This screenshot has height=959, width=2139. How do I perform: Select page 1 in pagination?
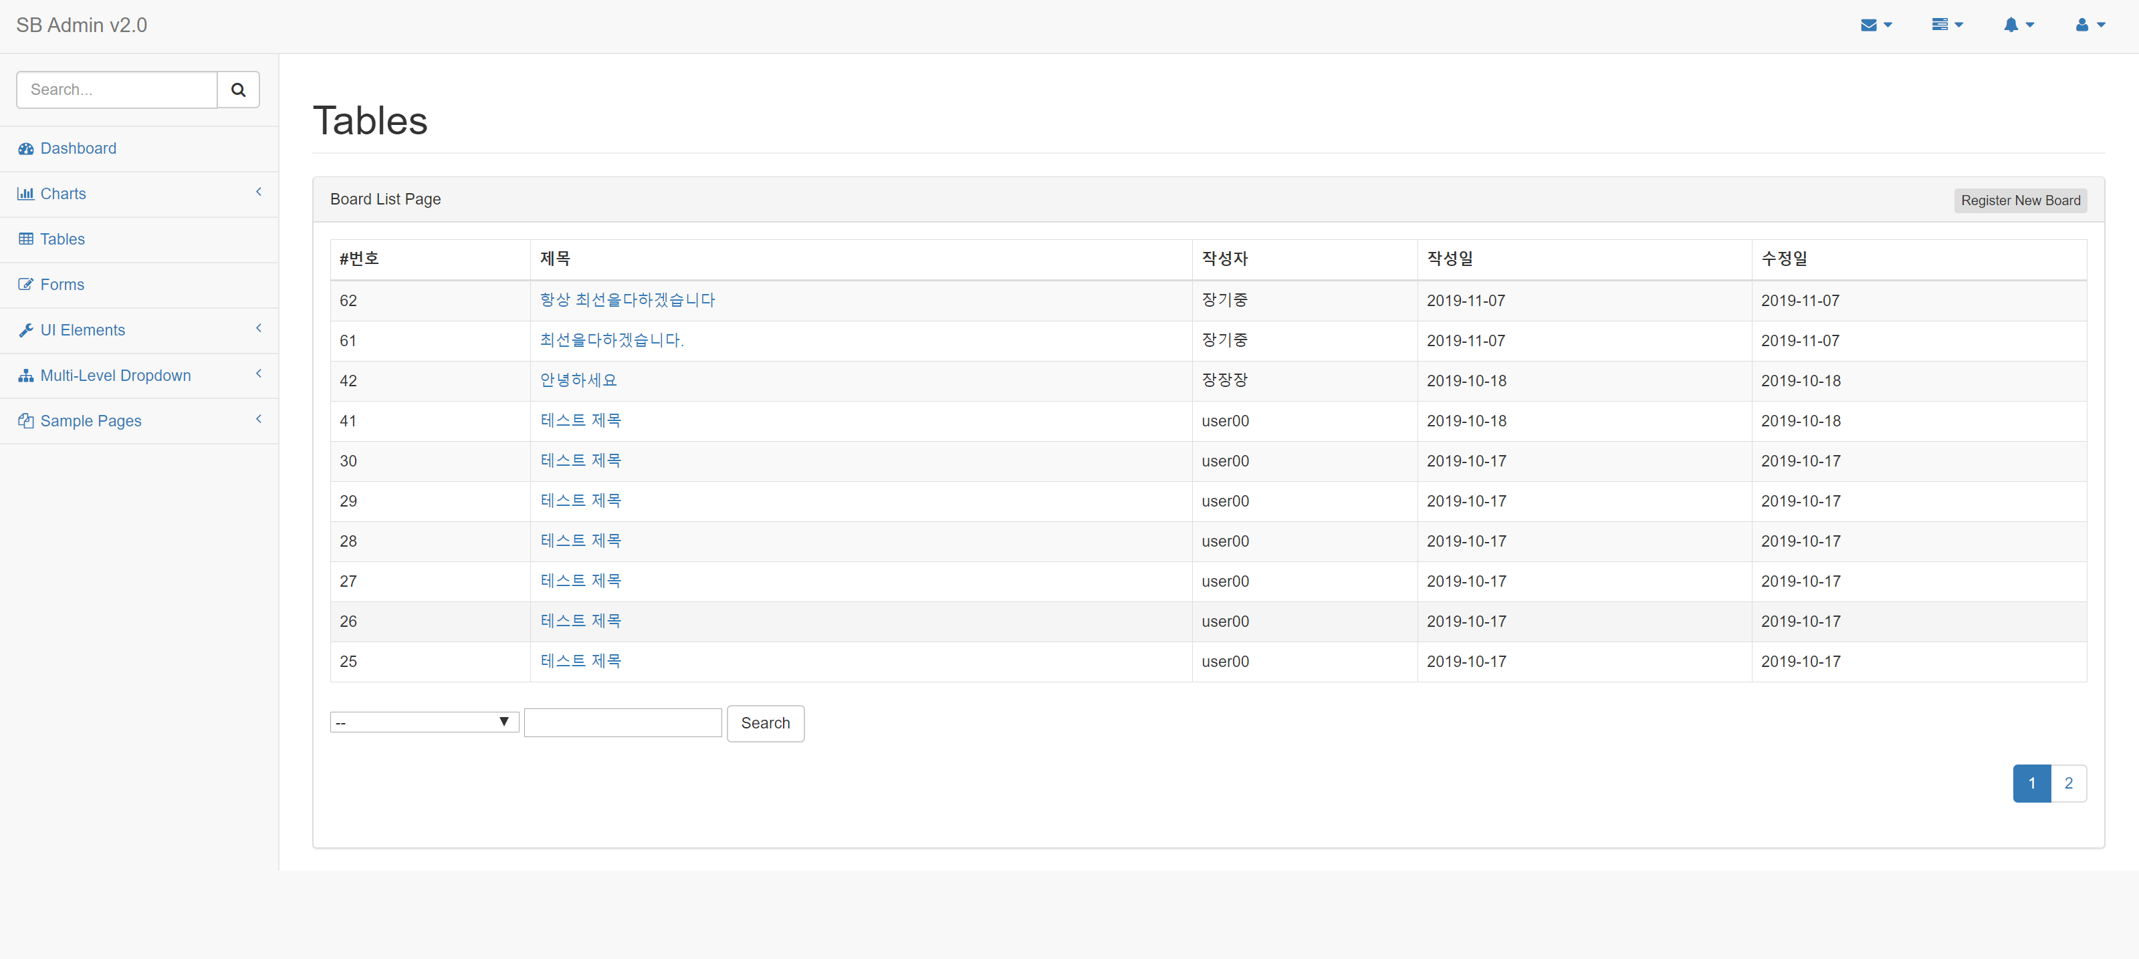[2031, 783]
